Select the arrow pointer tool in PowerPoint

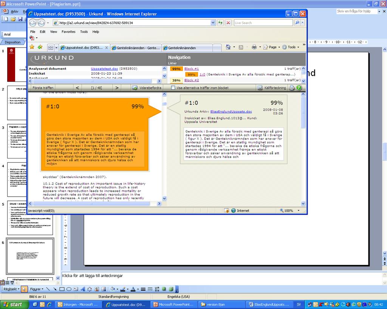click(24, 289)
